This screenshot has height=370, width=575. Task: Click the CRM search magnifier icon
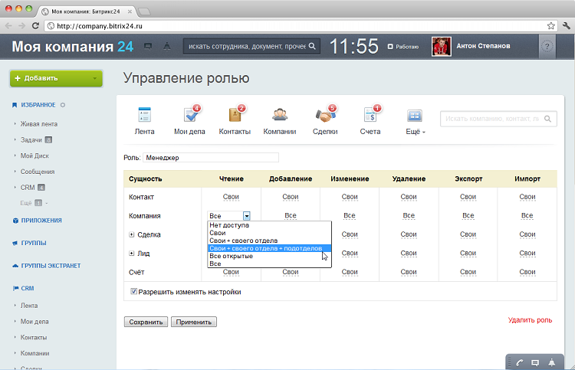547,119
